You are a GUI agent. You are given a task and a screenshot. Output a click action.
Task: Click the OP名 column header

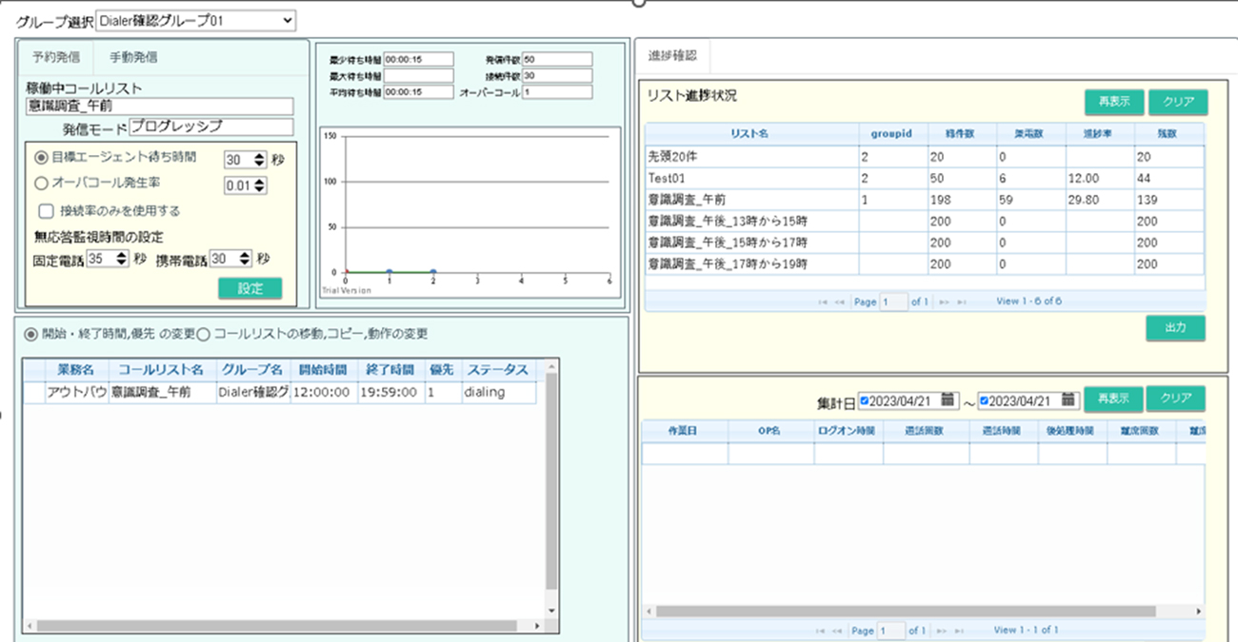(771, 431)
